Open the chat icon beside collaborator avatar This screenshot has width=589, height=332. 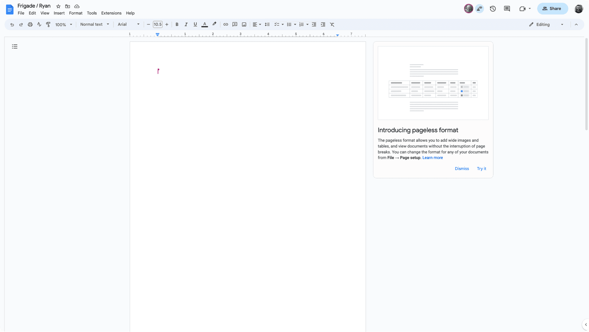pyautogui.click(x=479, y=9)
